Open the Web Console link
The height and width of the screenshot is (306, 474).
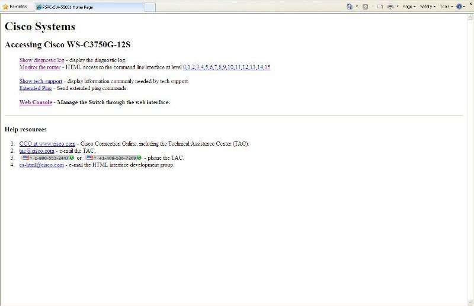(36, 102)
